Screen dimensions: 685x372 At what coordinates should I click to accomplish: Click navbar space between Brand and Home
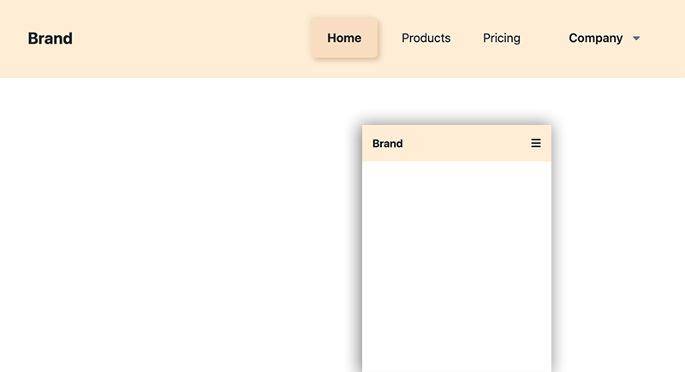tap(192, 38)
